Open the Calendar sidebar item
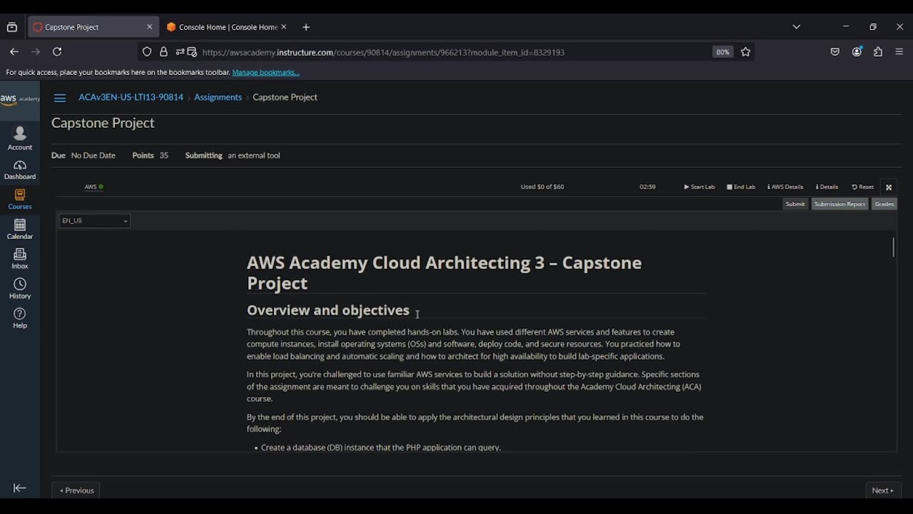This screenshot has width=913, height=514. pyautogui.click(x=20, y=229)
